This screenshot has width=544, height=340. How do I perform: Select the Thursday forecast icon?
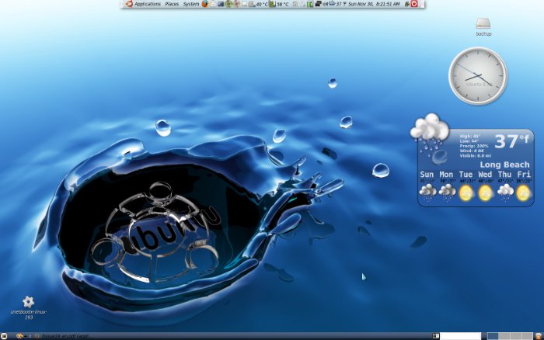pos(504,192)
